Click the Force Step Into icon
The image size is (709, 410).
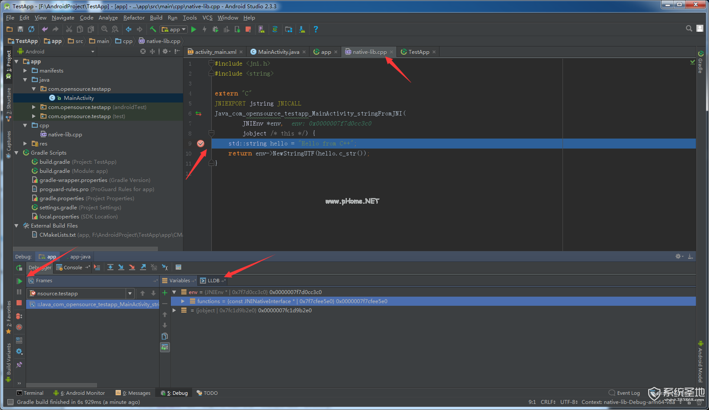(x=132, y=268)
